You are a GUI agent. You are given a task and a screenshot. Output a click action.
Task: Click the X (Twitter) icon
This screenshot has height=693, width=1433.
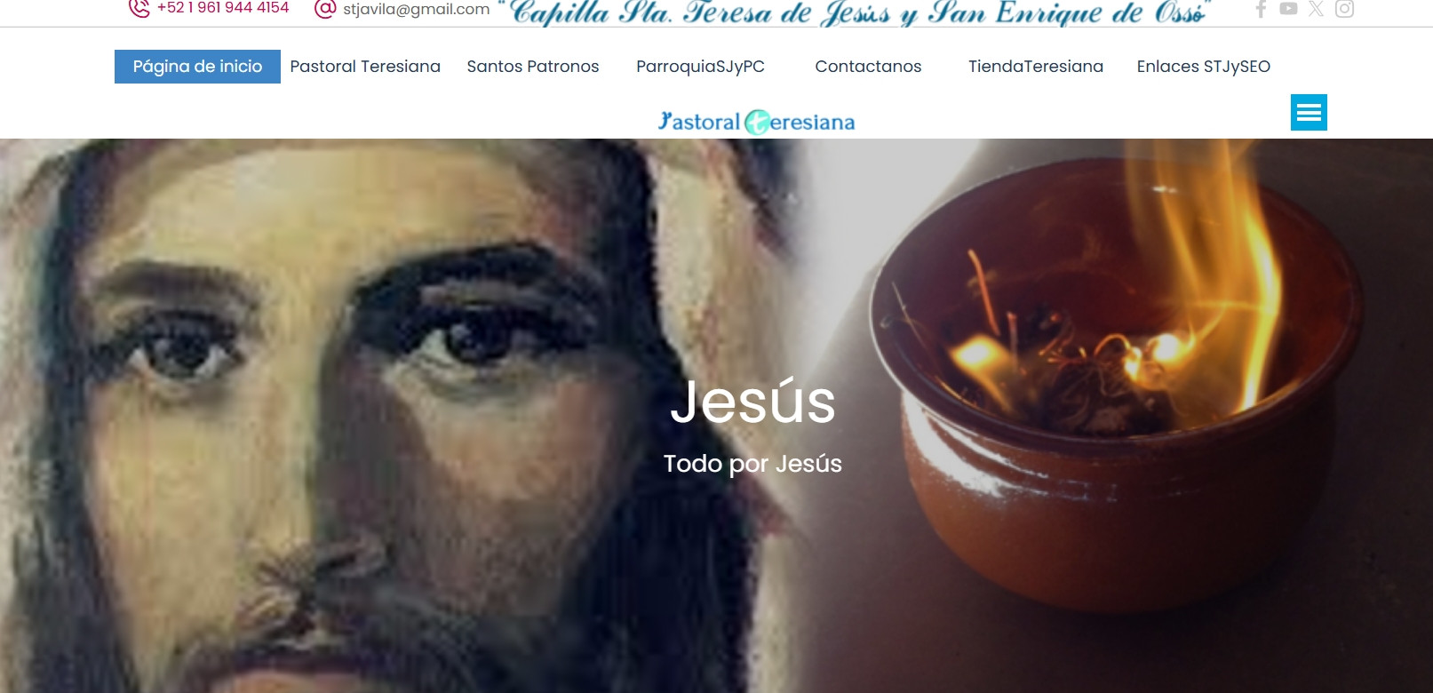click(1316, 9)
